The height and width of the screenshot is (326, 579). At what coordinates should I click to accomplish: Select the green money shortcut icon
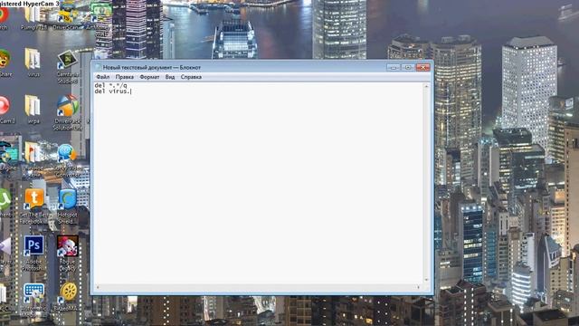click(x=100, y=15)
